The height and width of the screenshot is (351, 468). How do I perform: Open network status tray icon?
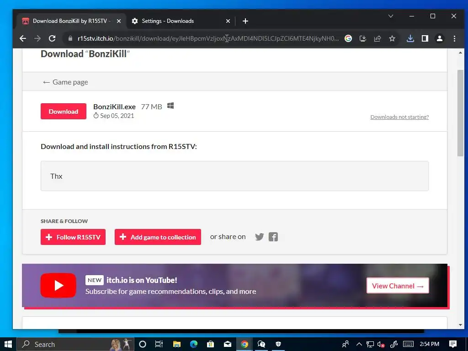point(370,344)
